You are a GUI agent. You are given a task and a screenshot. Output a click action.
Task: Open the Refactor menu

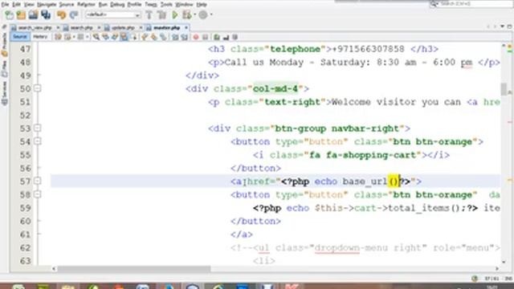[86, 5]
